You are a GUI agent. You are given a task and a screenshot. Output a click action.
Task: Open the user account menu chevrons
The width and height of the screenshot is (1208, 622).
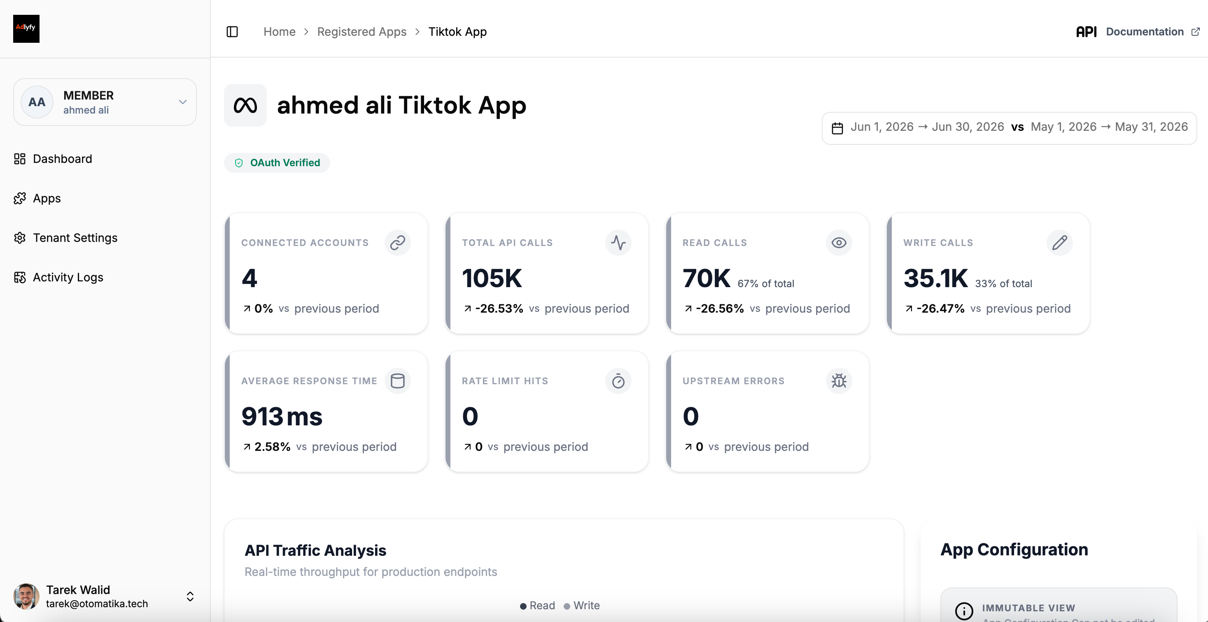190,596
